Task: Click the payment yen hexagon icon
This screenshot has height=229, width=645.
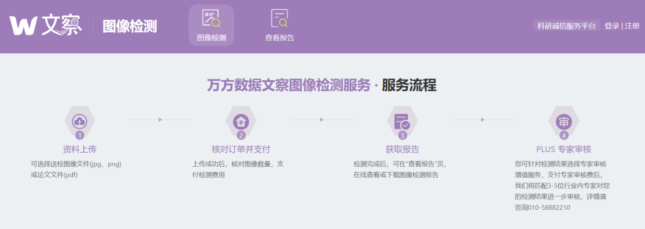Action: click(241, 121)
